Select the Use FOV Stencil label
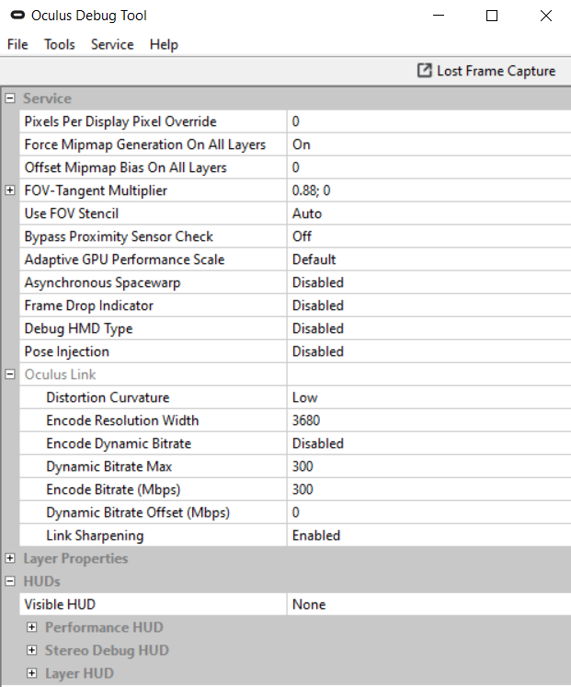571x687 pixels. click(x=72, y=213)
